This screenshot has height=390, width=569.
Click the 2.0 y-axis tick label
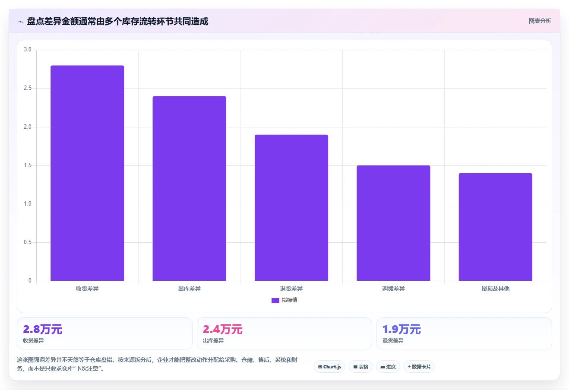click(28, 127)
